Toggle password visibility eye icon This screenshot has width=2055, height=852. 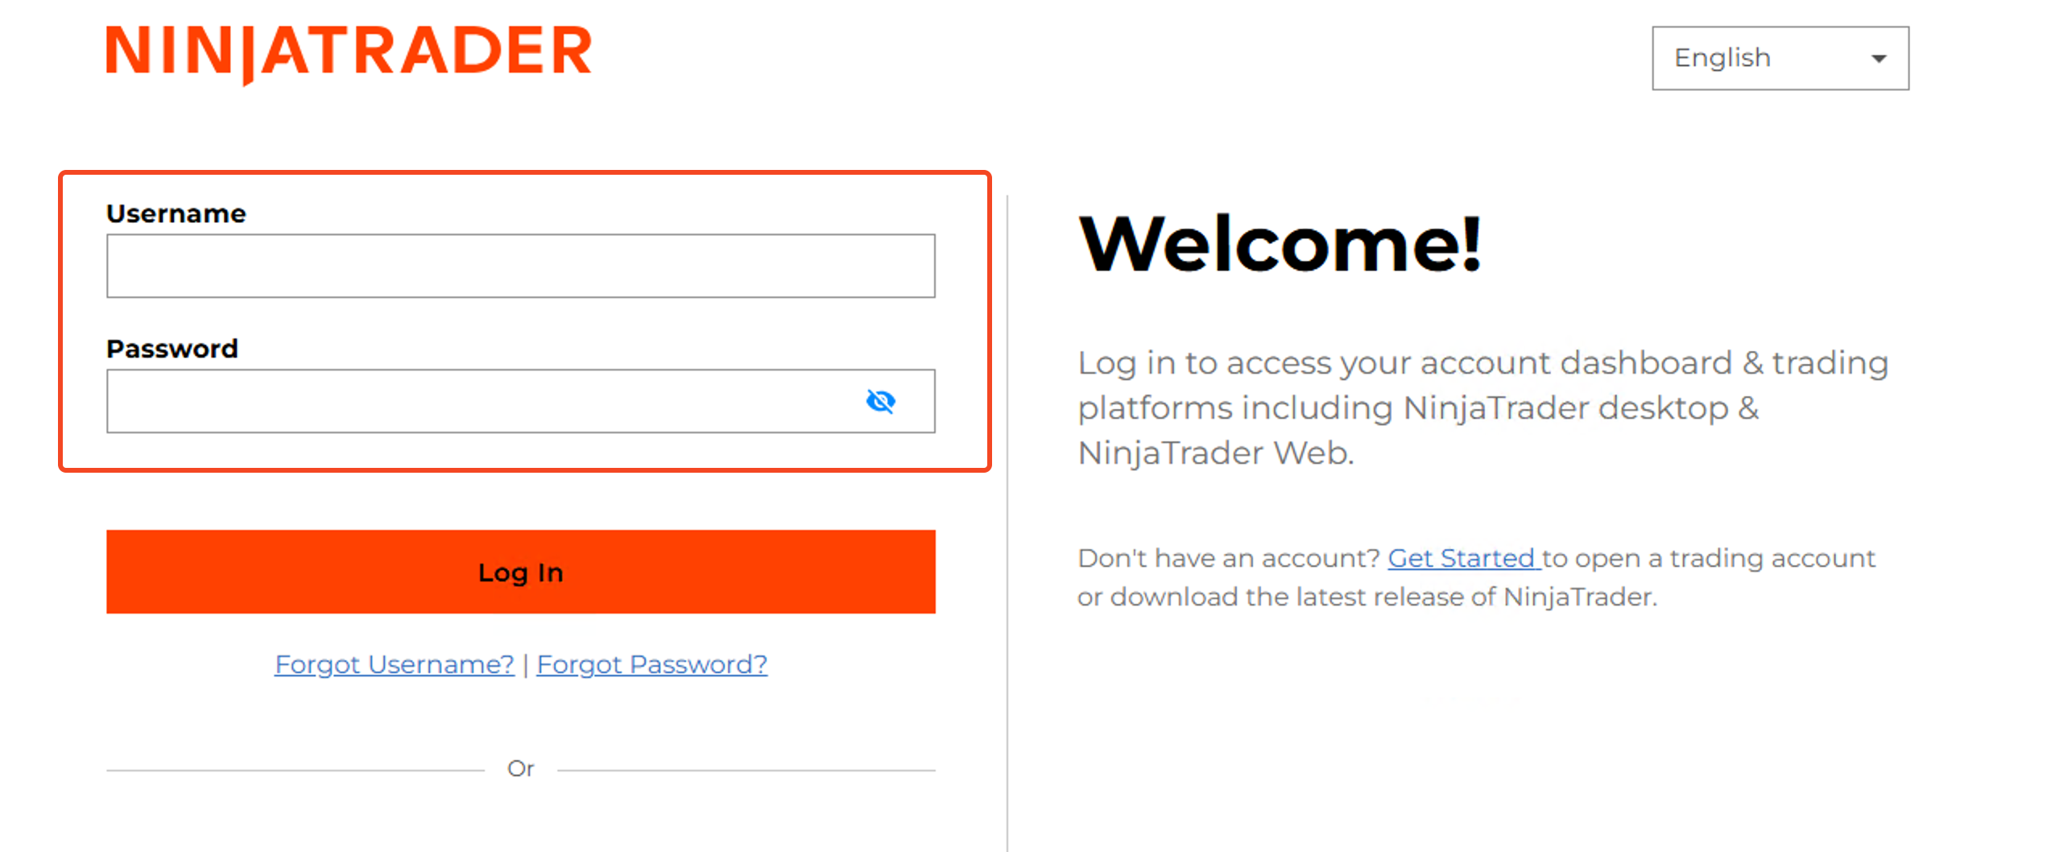coord(880,401)
